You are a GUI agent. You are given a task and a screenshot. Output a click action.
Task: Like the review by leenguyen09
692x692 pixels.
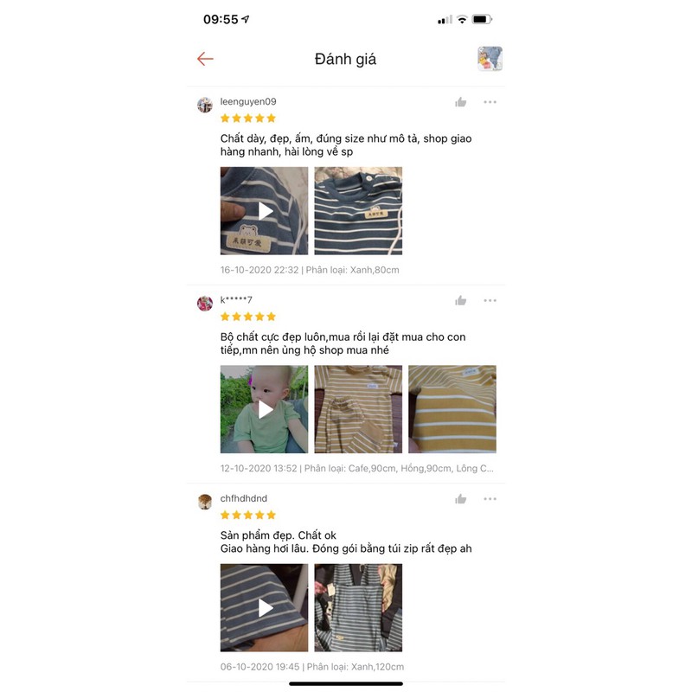pyautogui.click(x=461, y=102)
